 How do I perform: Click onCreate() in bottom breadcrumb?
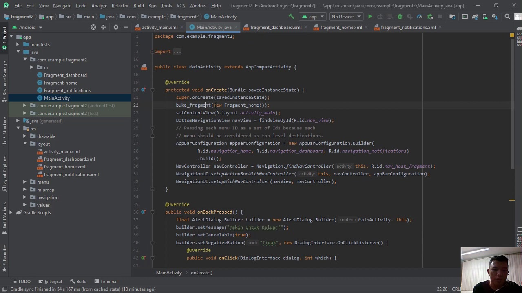tap(201, 273)
